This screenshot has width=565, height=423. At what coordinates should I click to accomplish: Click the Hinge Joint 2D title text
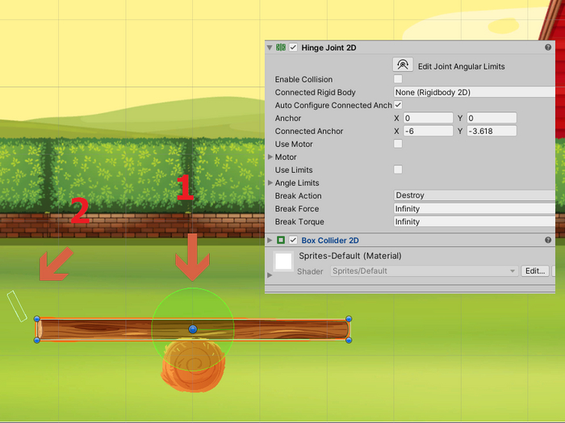click(x=329, y=48)
